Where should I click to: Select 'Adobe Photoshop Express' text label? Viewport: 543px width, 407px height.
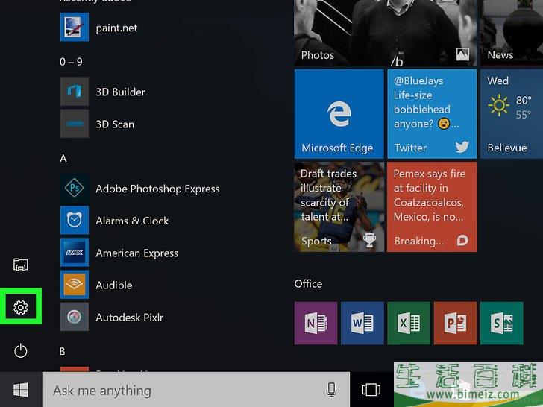point(157,189)
